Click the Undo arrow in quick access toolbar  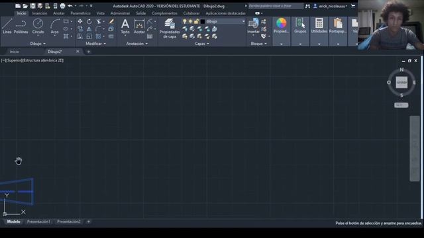70,6
